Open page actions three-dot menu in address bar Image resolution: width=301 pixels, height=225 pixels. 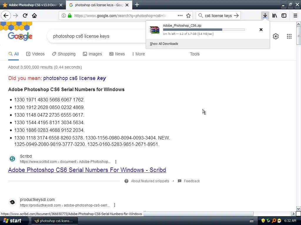click(x=180, y=16)
